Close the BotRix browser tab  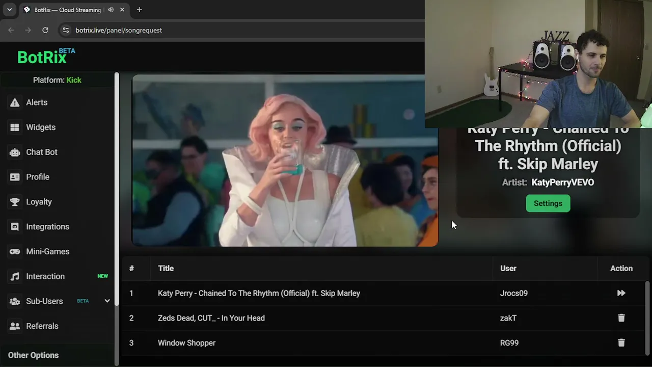tap(122, 10)
